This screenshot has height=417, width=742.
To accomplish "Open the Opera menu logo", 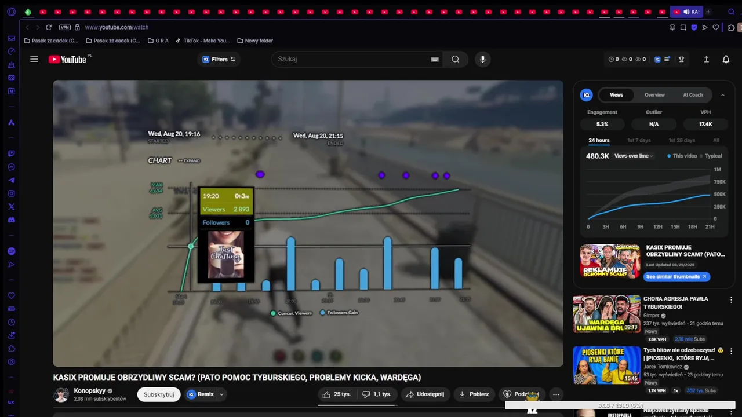I will click(12, 12).
